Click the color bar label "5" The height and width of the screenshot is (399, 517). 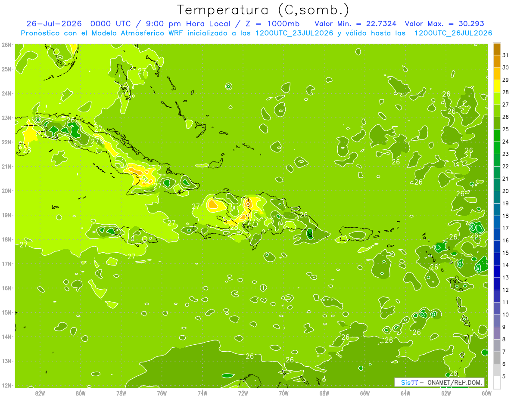coord(504,377)
